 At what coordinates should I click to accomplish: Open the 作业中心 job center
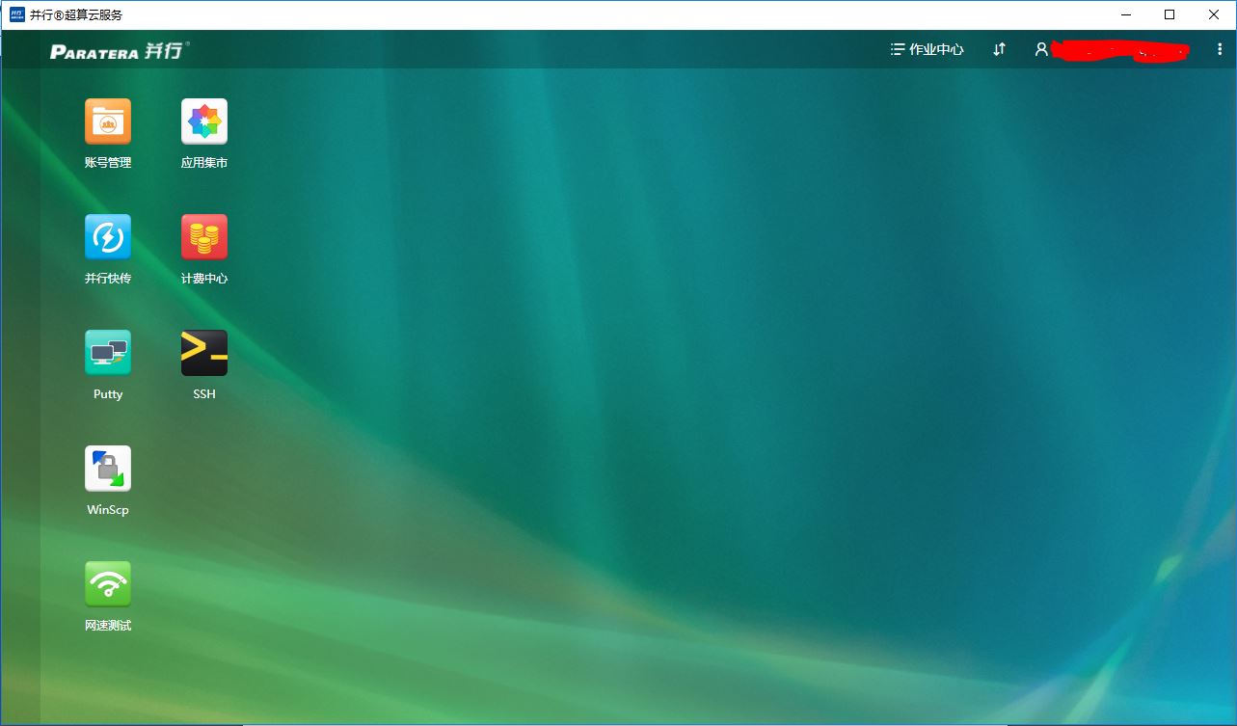point(927,49)
